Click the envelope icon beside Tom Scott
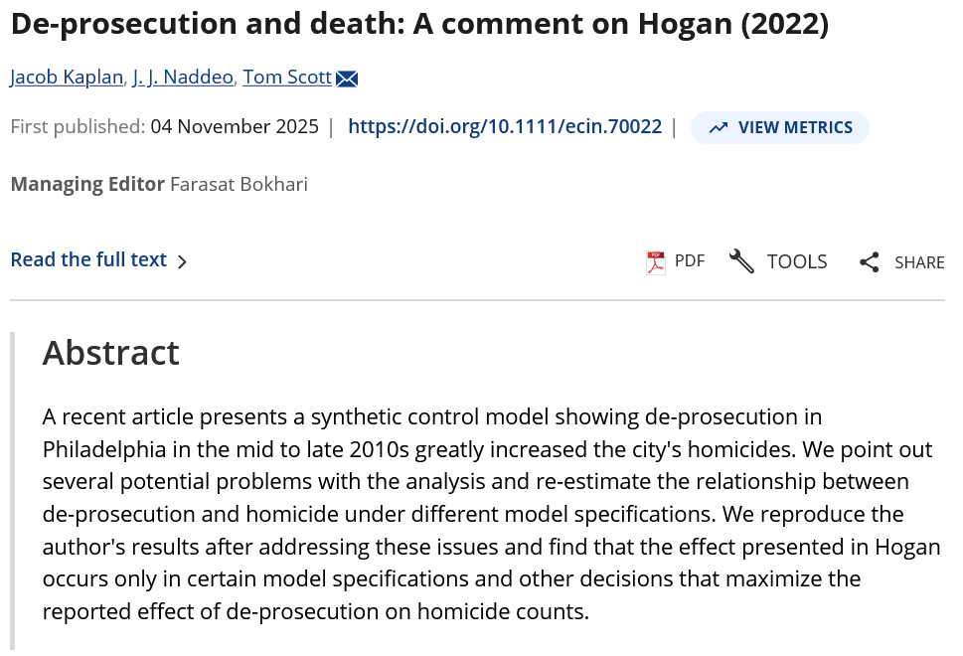This screenshot has height=656, width=963. tap(346, 79)
